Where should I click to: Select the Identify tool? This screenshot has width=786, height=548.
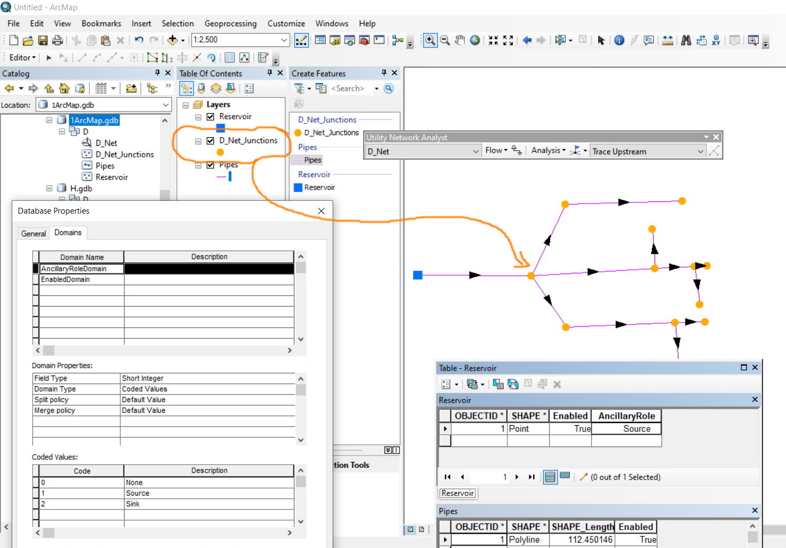[619, 40]
